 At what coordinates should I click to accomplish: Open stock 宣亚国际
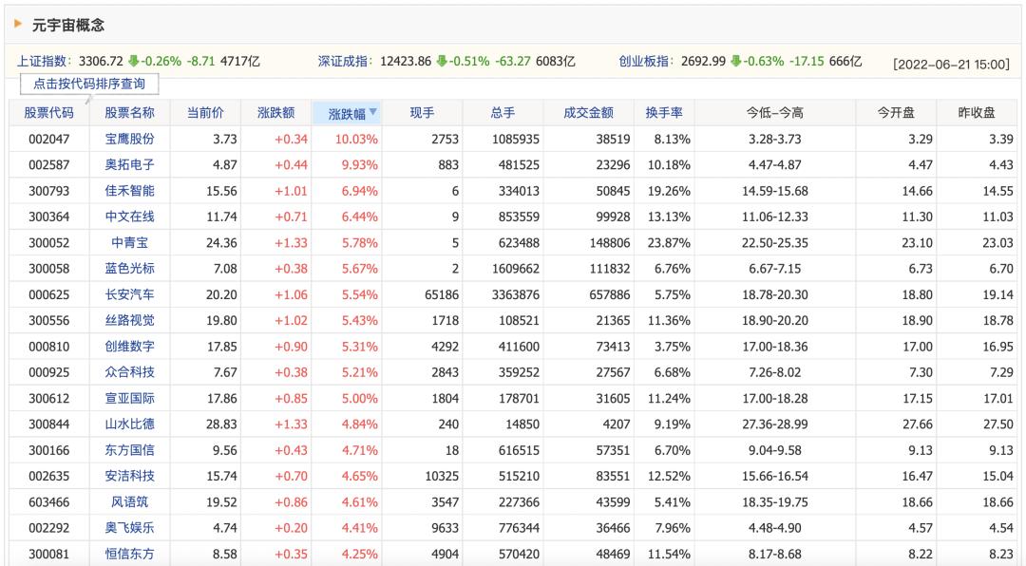click(x=129, y=398)
